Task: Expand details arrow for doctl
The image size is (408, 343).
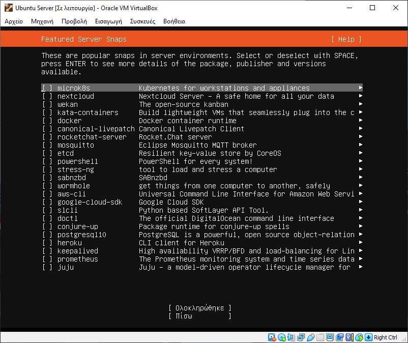Action: coord(360,218)
